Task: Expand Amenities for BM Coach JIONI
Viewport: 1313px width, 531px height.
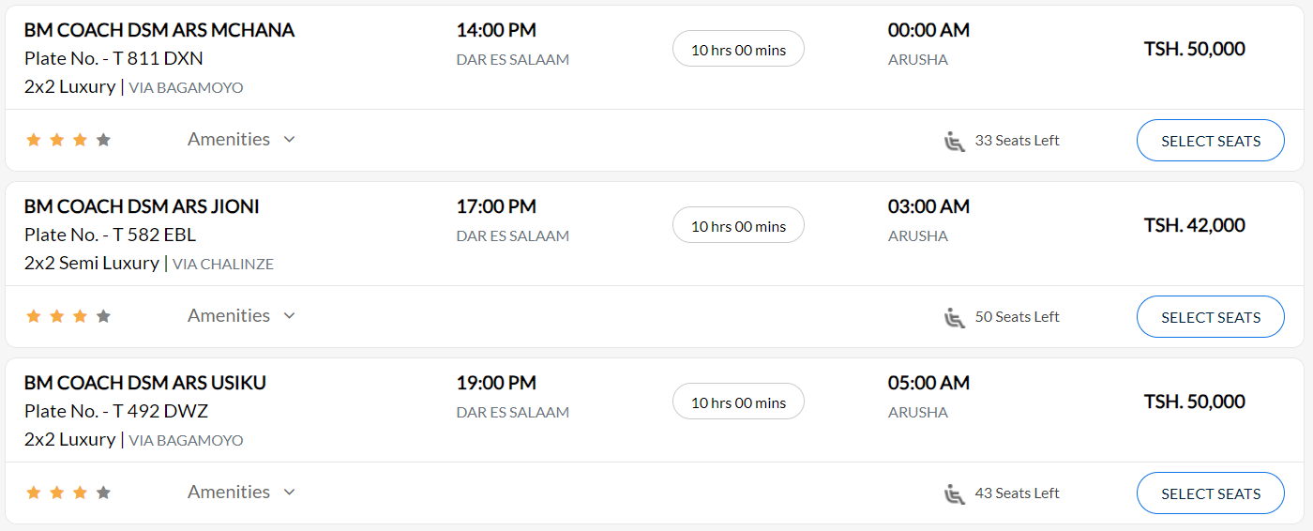Action: [242, 315]
